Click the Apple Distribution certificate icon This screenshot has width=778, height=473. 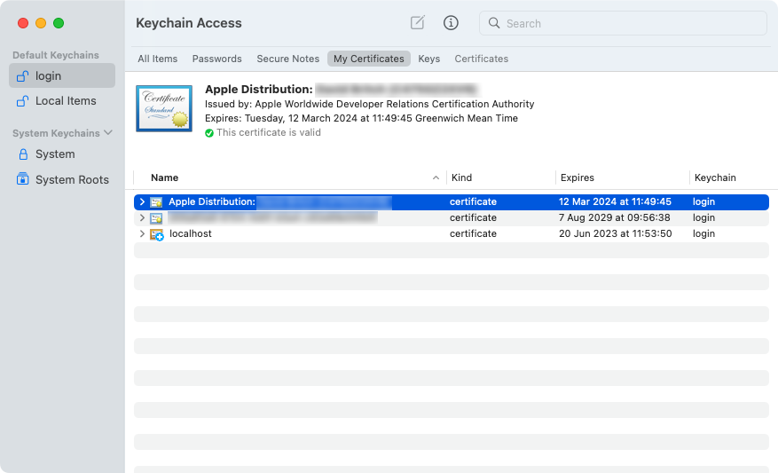(x=156, y=202)
